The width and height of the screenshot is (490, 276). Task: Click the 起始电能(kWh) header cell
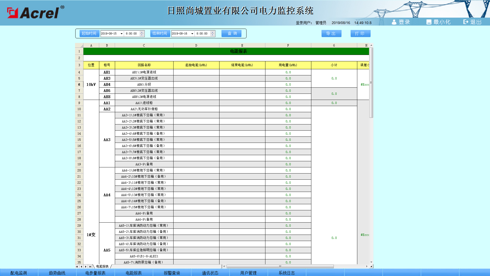[196, 65]
